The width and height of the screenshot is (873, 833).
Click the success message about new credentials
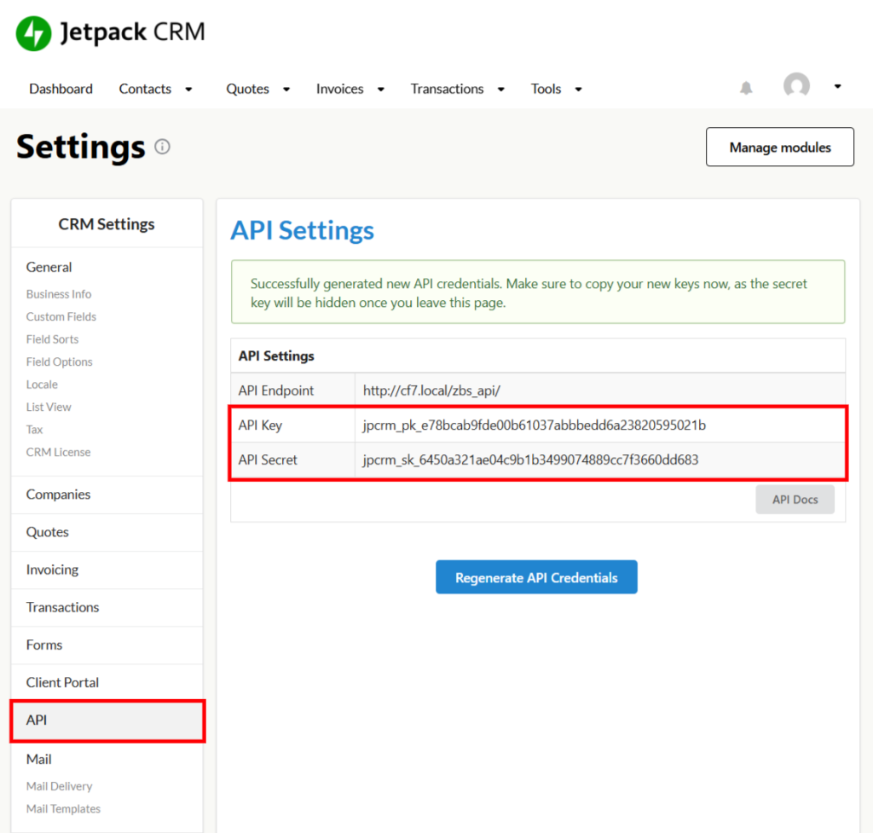coord(538,292)
